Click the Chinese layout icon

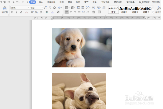click(87, 7)
